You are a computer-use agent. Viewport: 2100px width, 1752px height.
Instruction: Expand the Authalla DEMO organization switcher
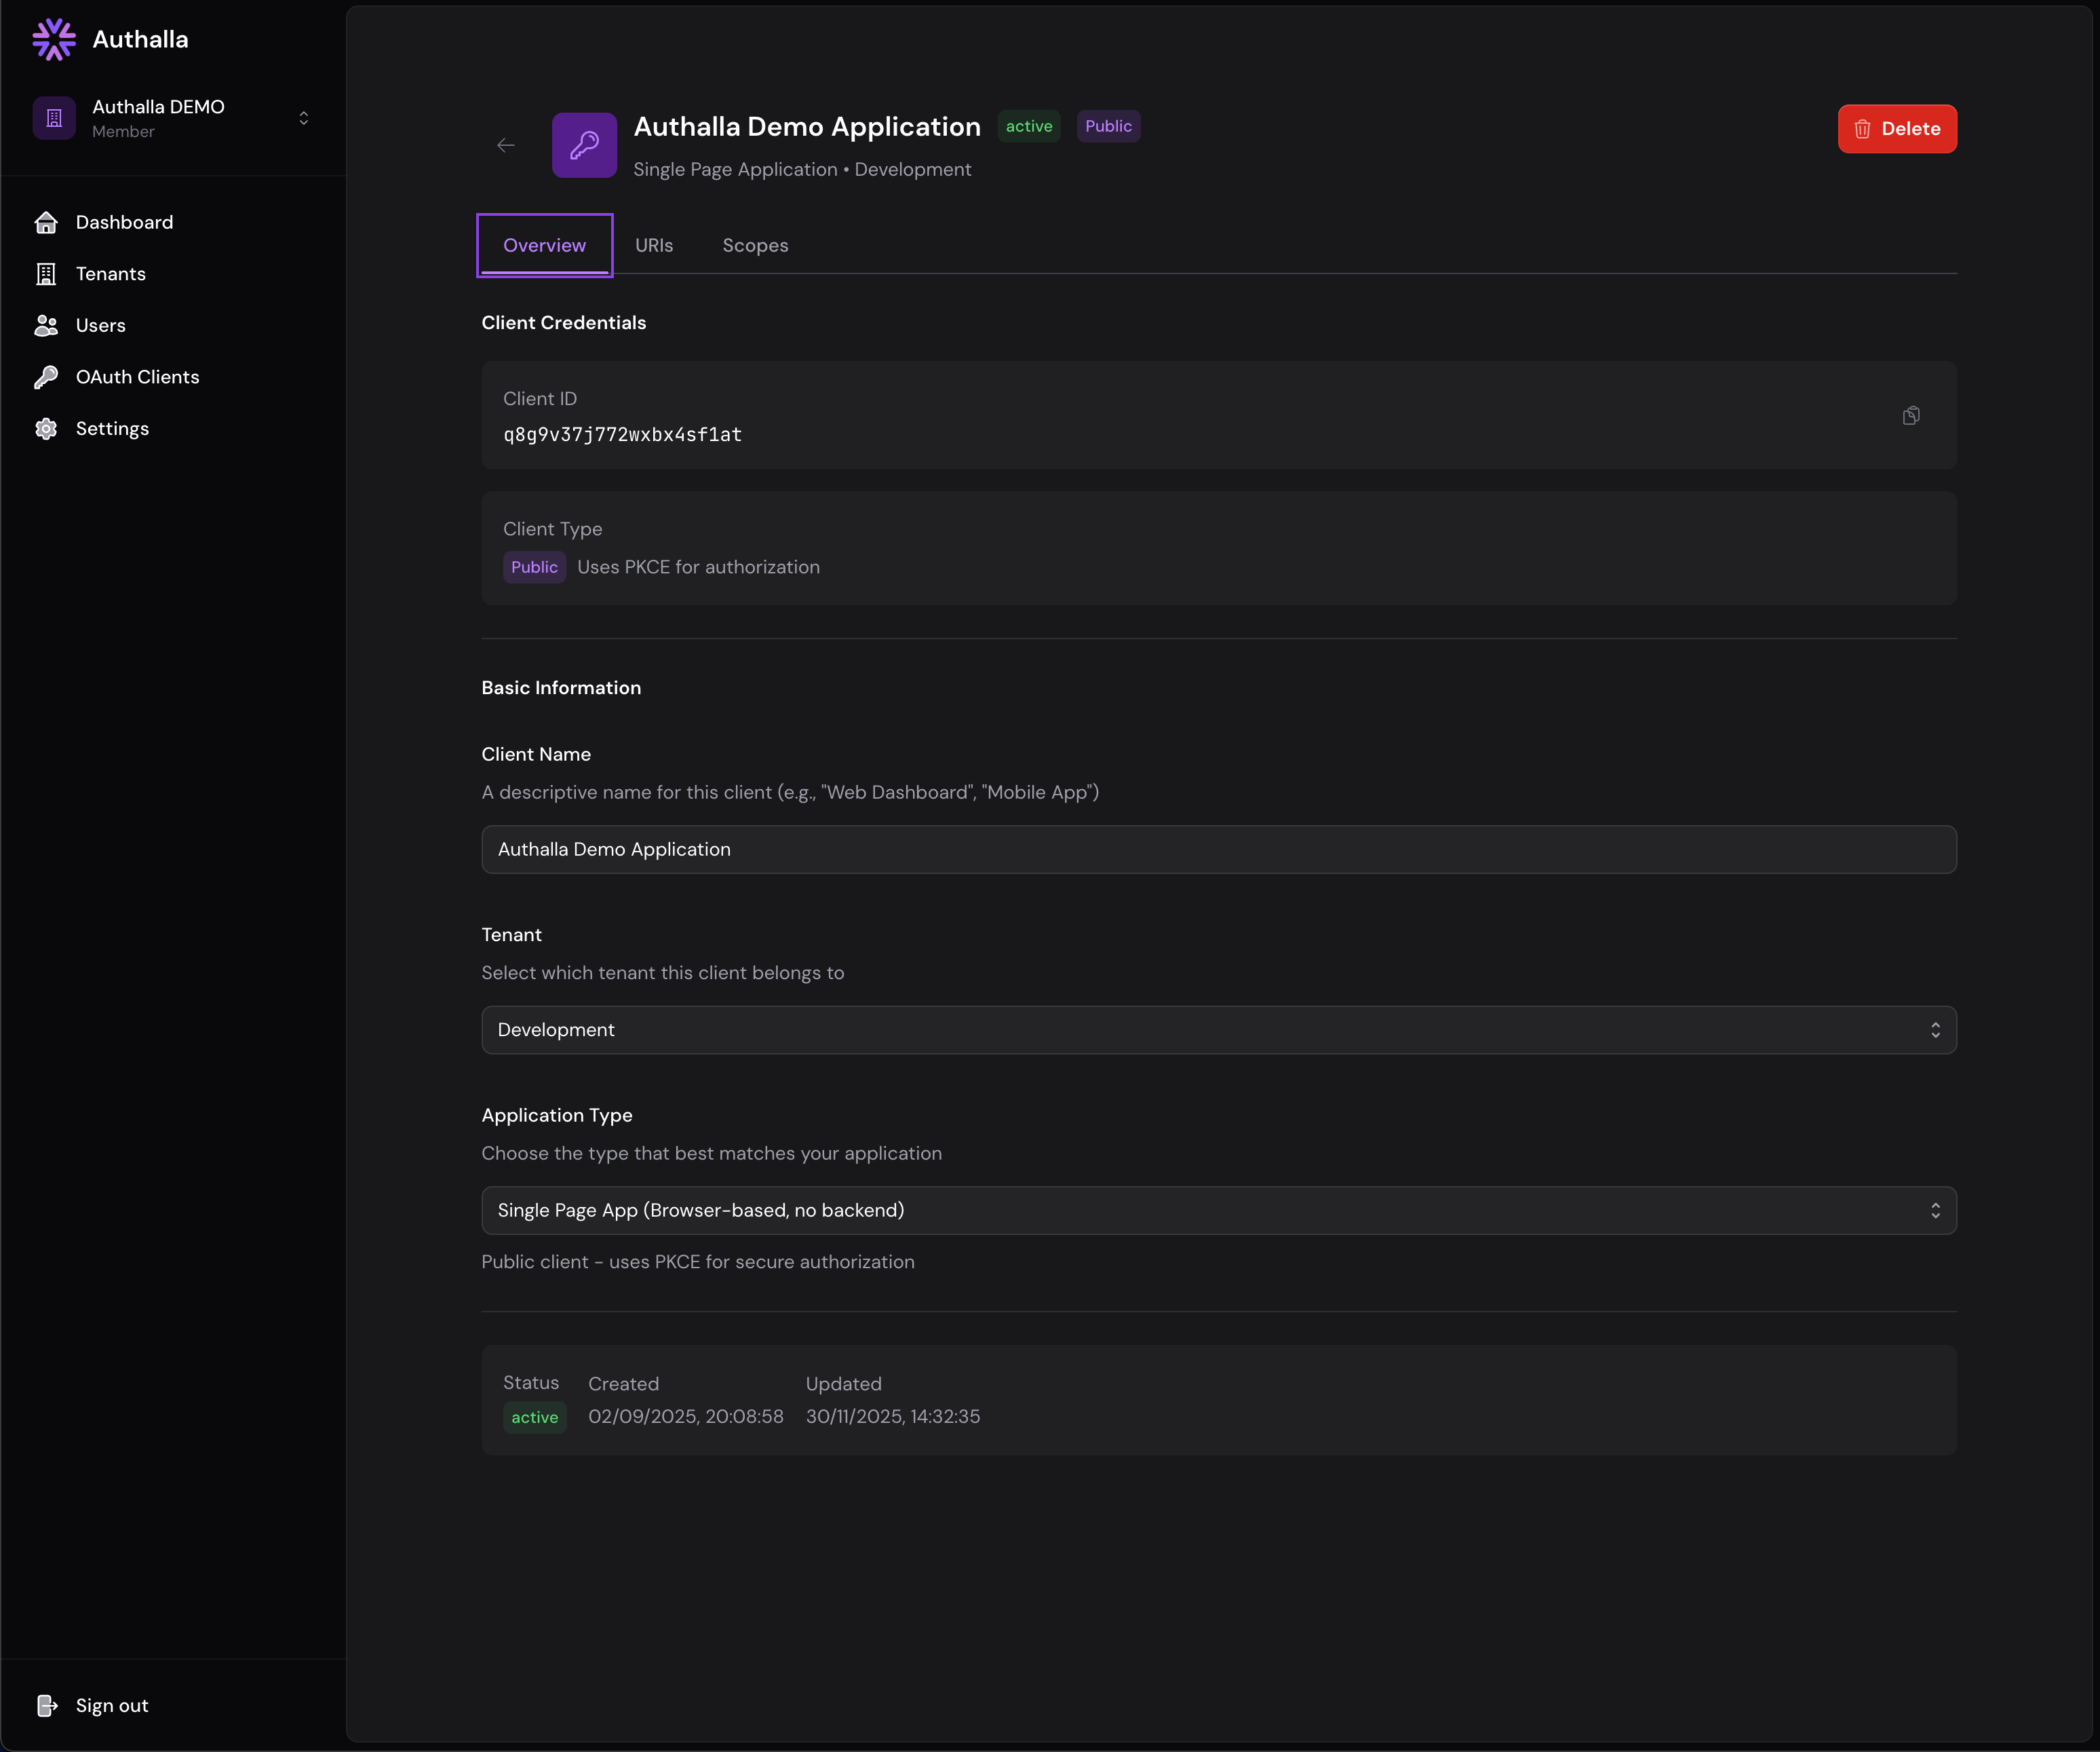pos(303,118)
